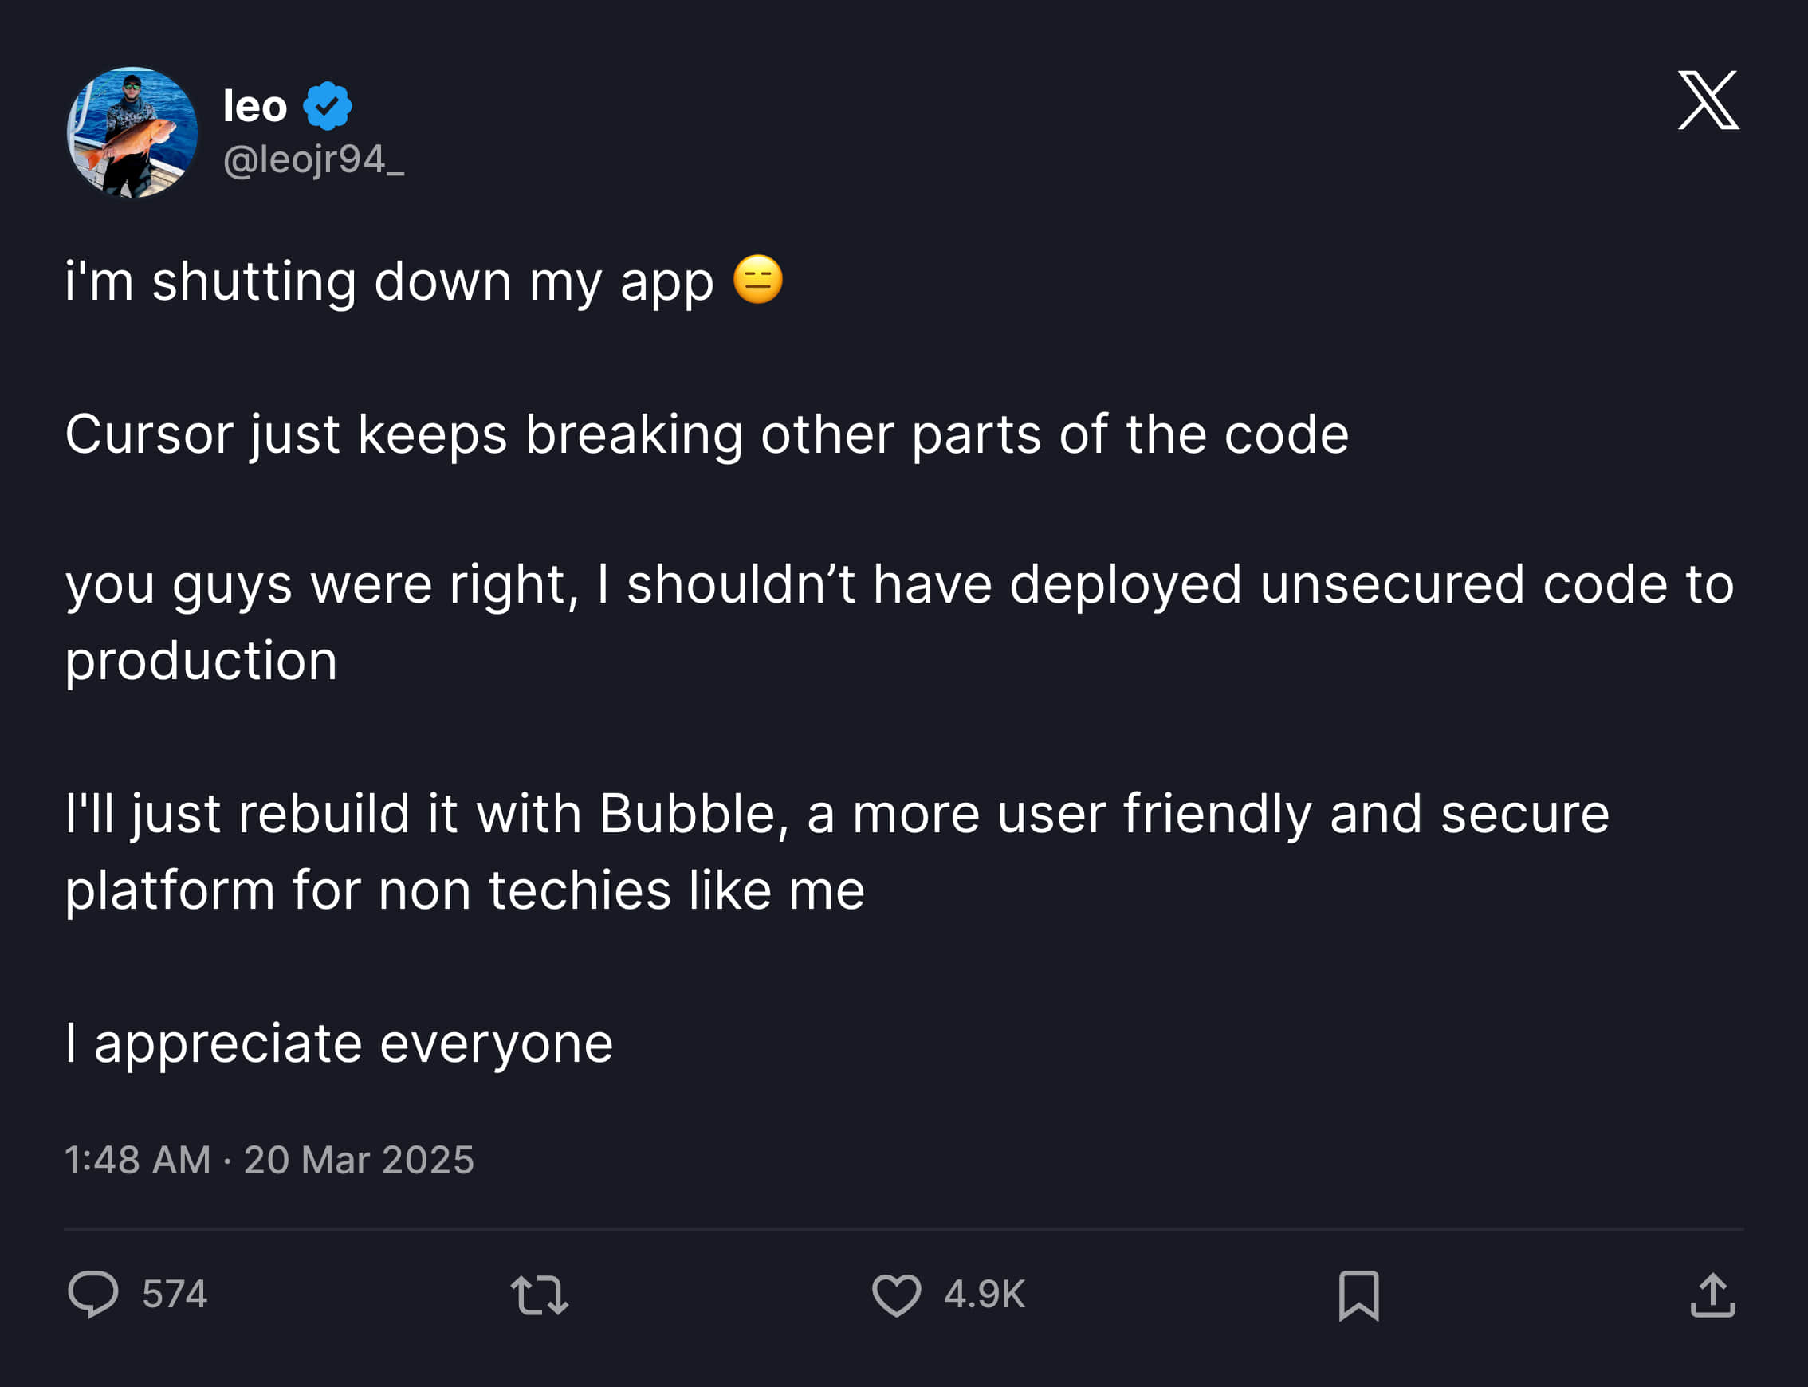
Task: Click the 4.9K likes count
Action: pyautogui.click(x=984, y=1294)
